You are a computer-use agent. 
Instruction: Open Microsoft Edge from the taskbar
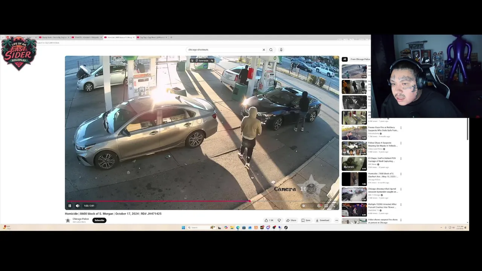[238, 227]
